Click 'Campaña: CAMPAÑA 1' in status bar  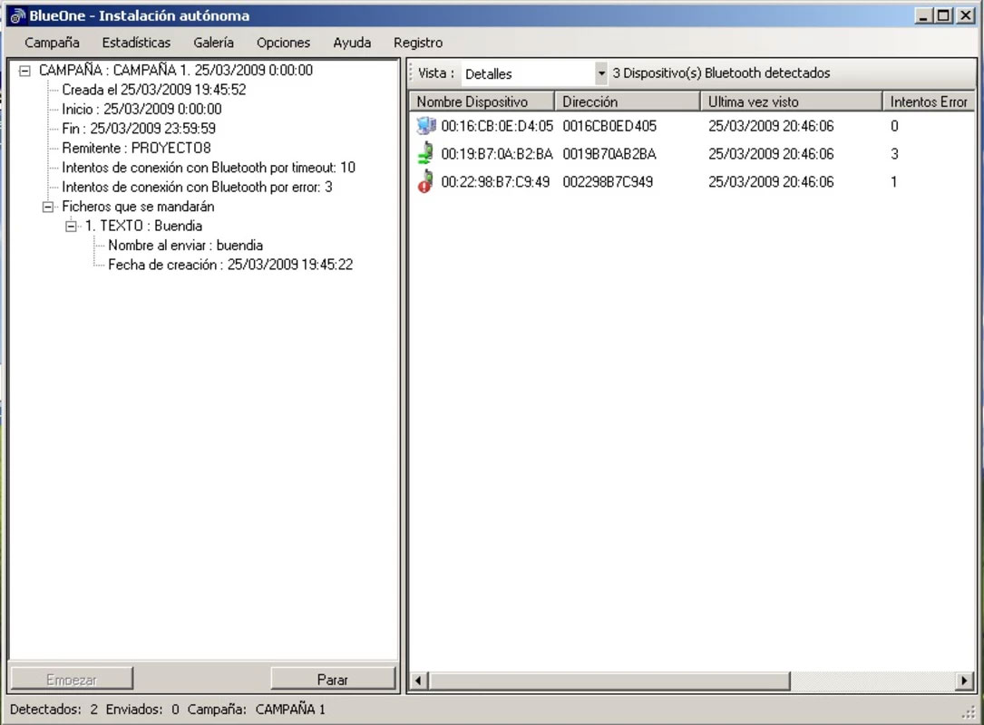pos(256,710)
